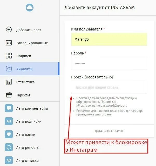Click the ДОБАВИТЬ АККАУНТ button
156x166 pixels.
[109, 131]
